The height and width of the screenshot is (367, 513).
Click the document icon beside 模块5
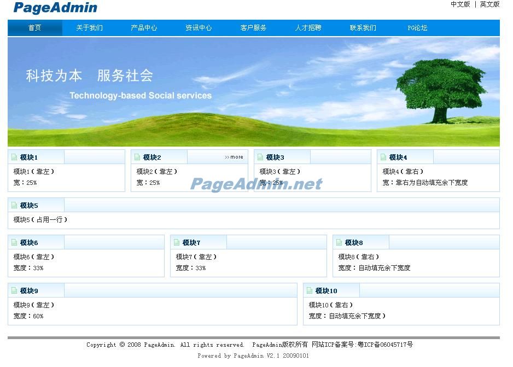click(x=14, y=206)
